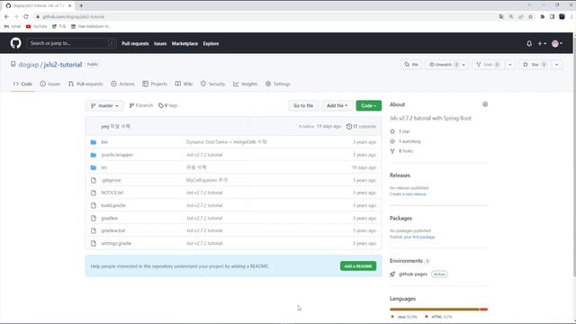Open the Gmail bookmark
576x324 pixels.
tap(13, 26)
